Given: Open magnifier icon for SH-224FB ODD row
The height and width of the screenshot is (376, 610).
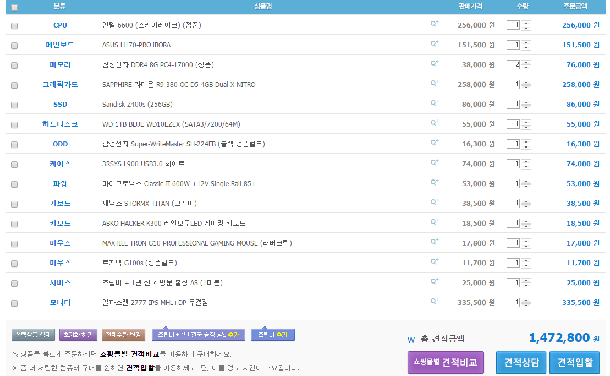Looking at the screenshot, I should tap(434, 143).
